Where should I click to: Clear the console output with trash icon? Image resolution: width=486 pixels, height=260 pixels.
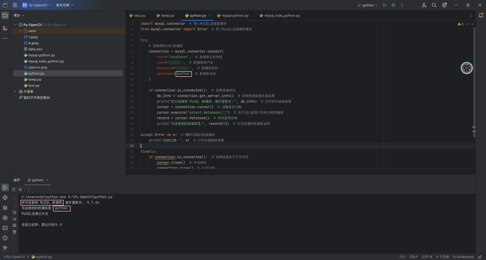click(14, 232)
